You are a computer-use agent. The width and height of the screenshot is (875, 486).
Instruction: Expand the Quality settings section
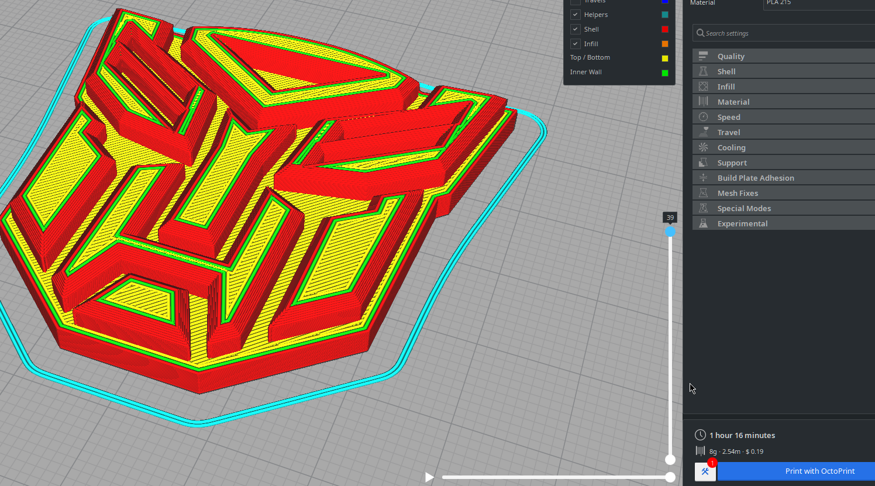click(784, 56)
